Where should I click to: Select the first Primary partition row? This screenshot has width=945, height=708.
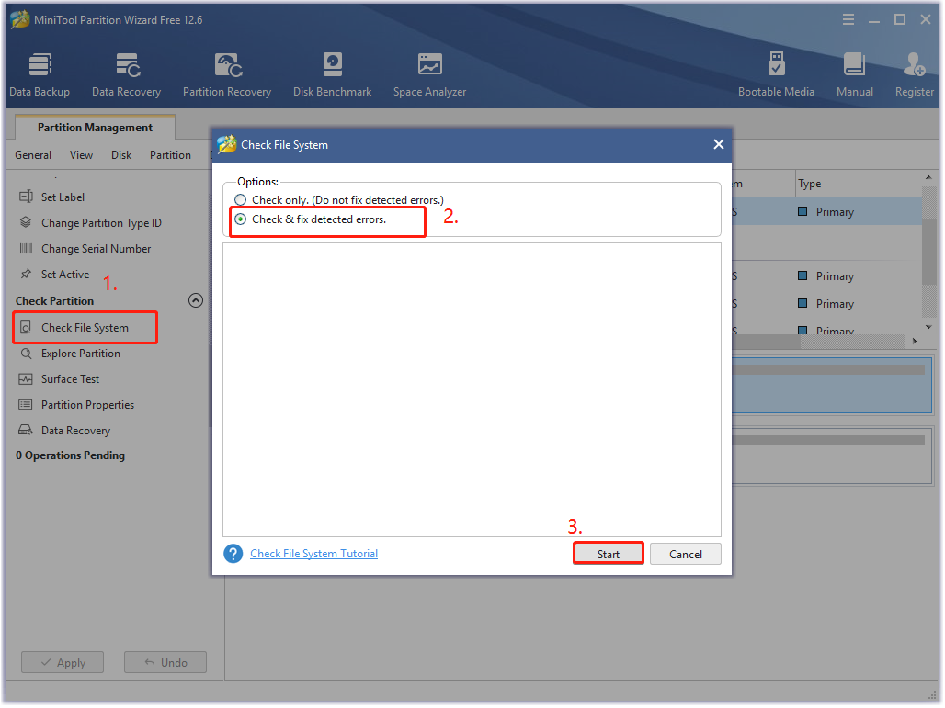pyautogui.click(x=827, y=212)
